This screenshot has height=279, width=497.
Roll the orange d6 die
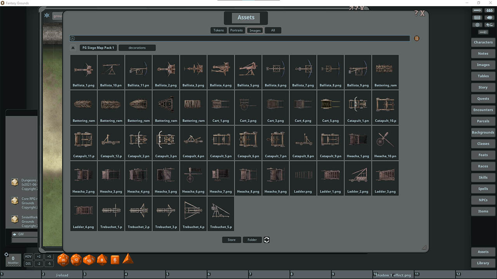tap(115, 260)
